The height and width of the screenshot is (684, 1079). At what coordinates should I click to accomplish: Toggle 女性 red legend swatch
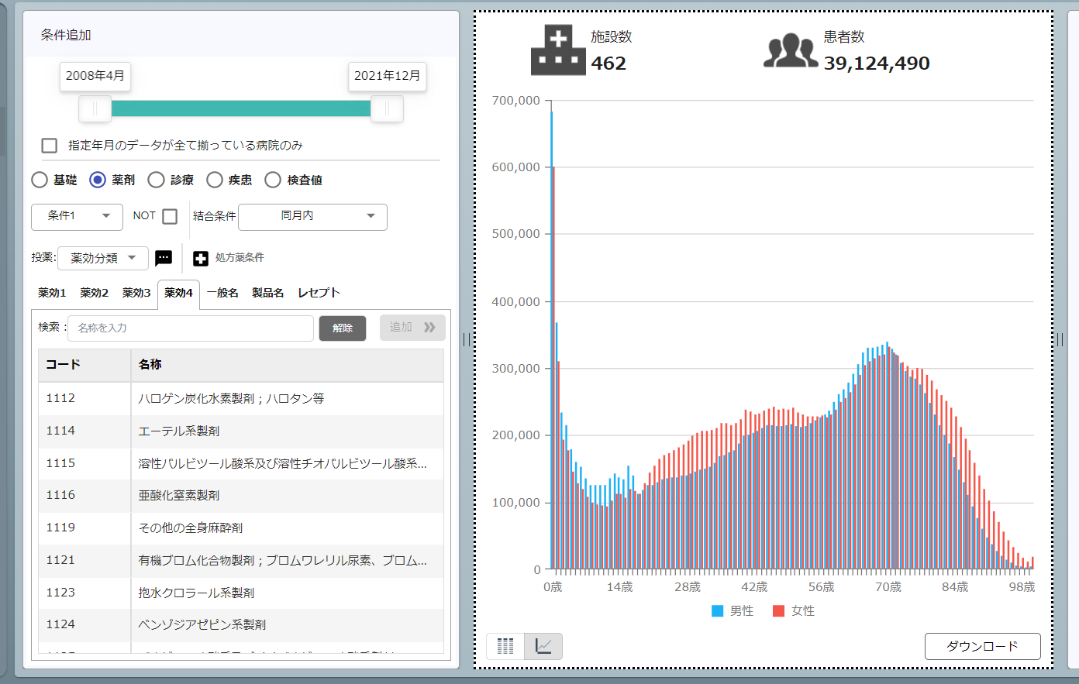point(779,611)
